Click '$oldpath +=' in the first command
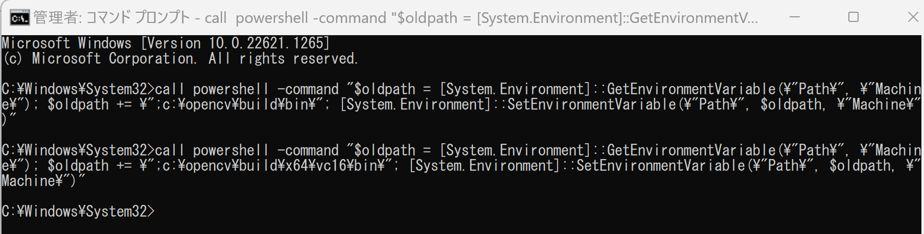 (89, 105)
